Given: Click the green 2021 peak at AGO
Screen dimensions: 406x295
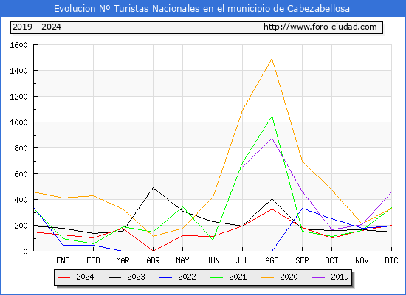Looking at the screenshot, I should pos(272,117).
